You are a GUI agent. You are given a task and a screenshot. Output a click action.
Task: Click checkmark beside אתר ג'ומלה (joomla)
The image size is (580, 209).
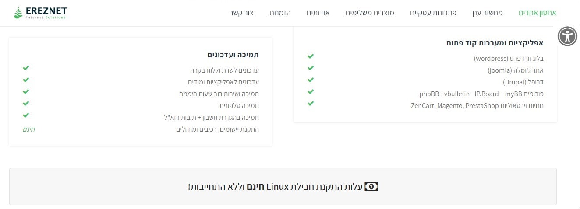tap(311, 68)
